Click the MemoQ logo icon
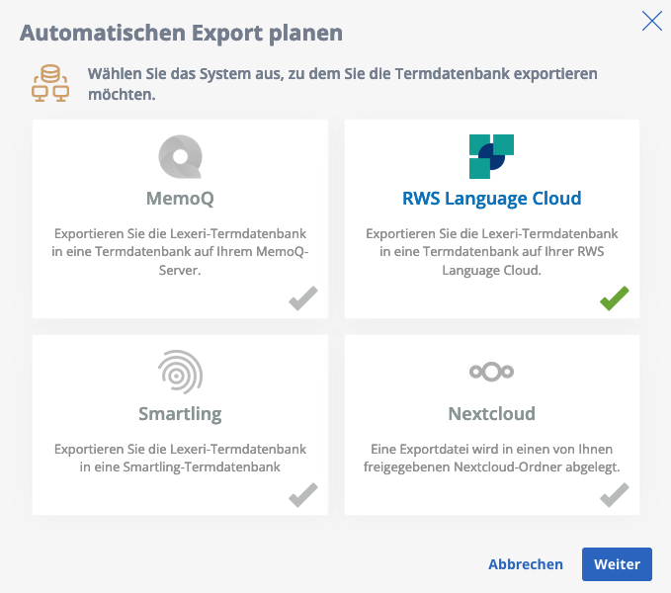 180,156
